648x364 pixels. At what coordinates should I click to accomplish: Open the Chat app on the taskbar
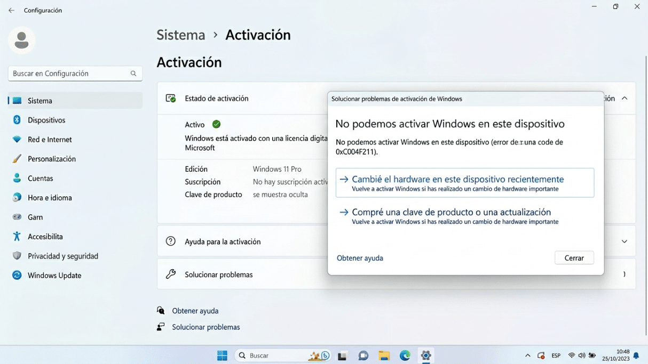363,355
